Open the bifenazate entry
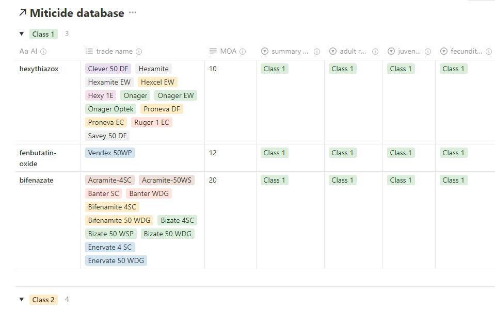 point(36,180)
